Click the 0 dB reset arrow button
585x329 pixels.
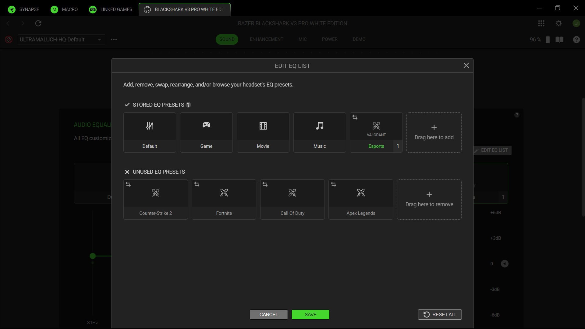point(505,264)
